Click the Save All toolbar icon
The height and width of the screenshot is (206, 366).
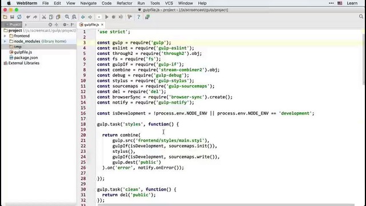12,17
